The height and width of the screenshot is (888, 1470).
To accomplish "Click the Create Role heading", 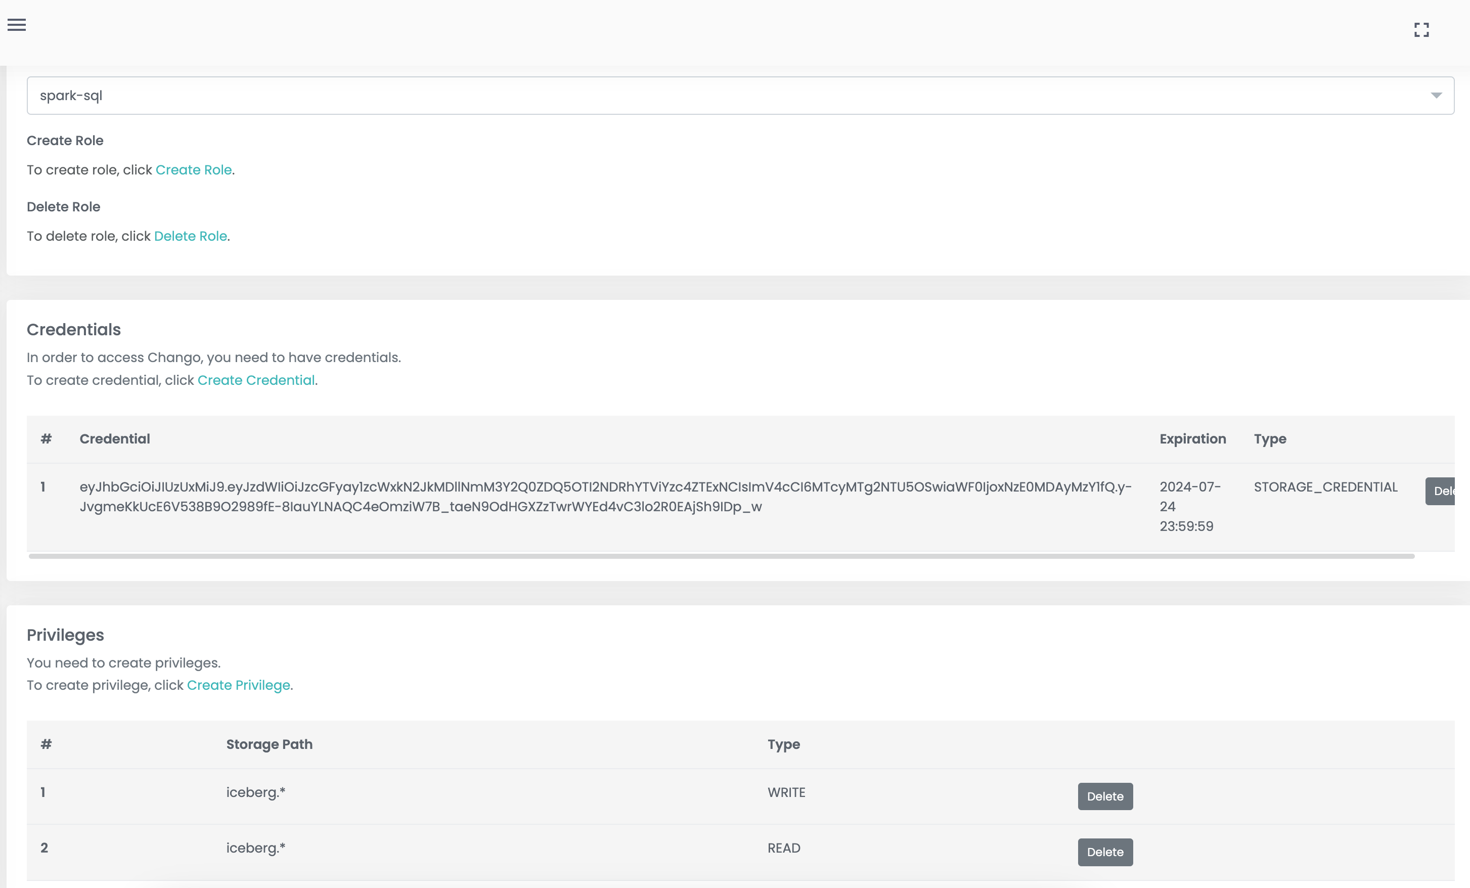I will coord(65,141).
